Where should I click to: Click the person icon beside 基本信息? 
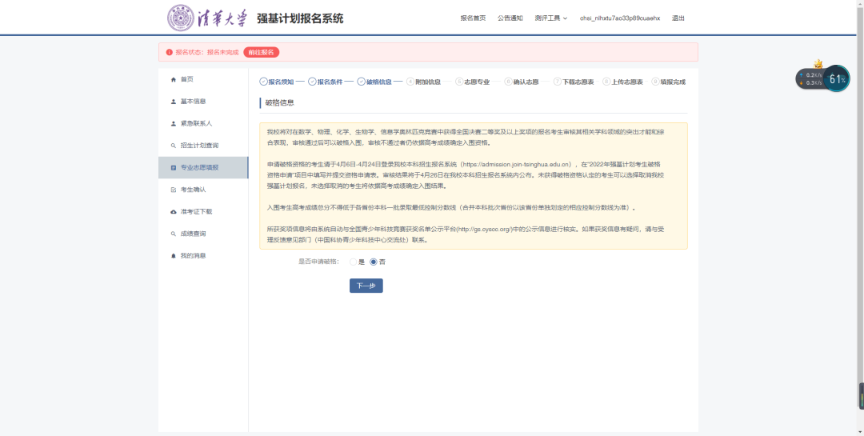174,102
